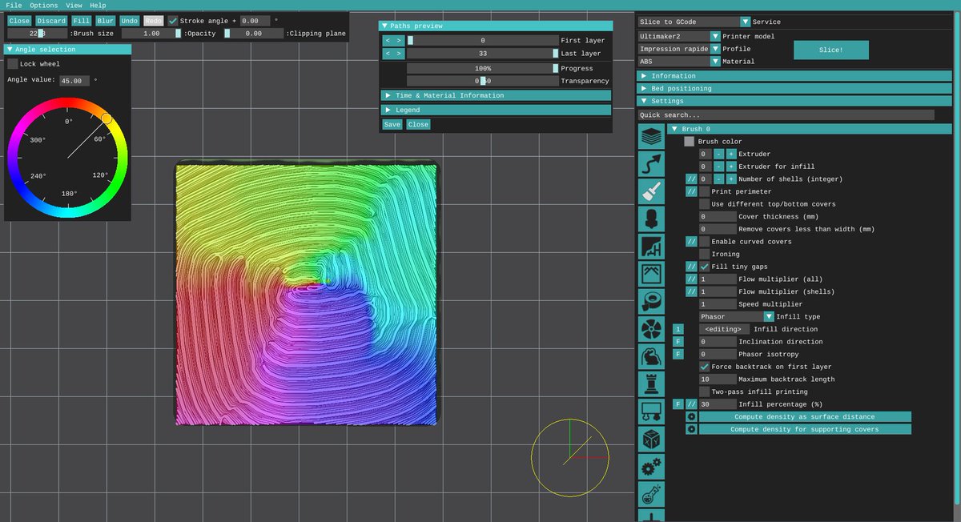Open the XYZ cube settings icon
Image resolution: width=961 pixels, height=522 pixels.
pos(651,439)
